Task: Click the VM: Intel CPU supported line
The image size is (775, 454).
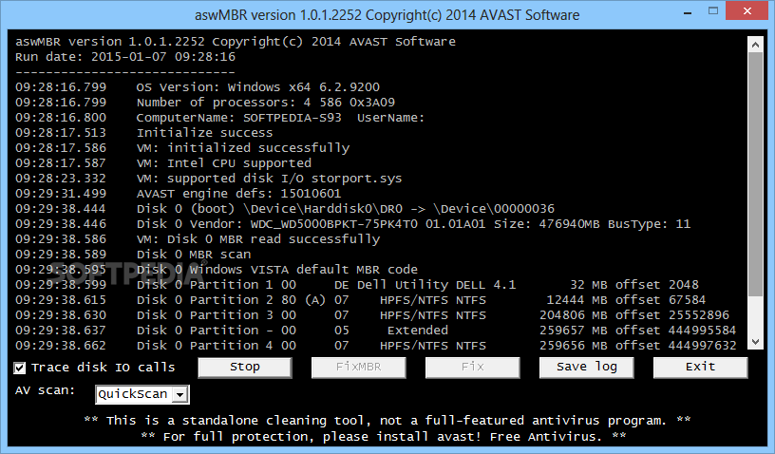Action: (163, 163)
